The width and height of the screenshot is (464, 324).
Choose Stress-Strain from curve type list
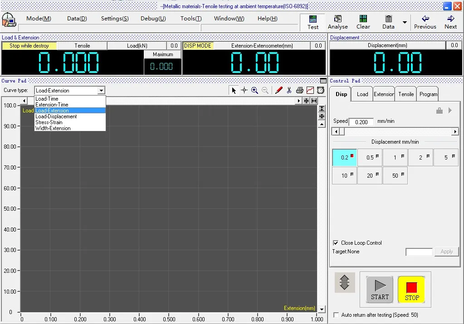click(49, 122)
